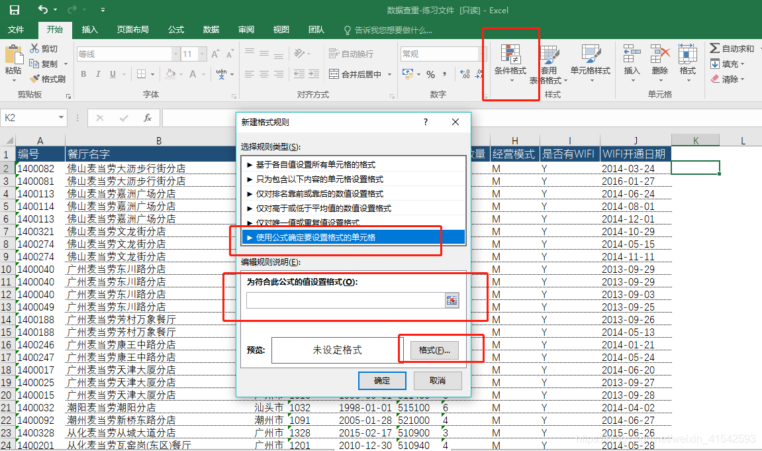The image size is (762, 451).
Task: Select rule type 基于各自值设置所有单元格的格式
Action: pyautogui.click(x=354, y=164)
